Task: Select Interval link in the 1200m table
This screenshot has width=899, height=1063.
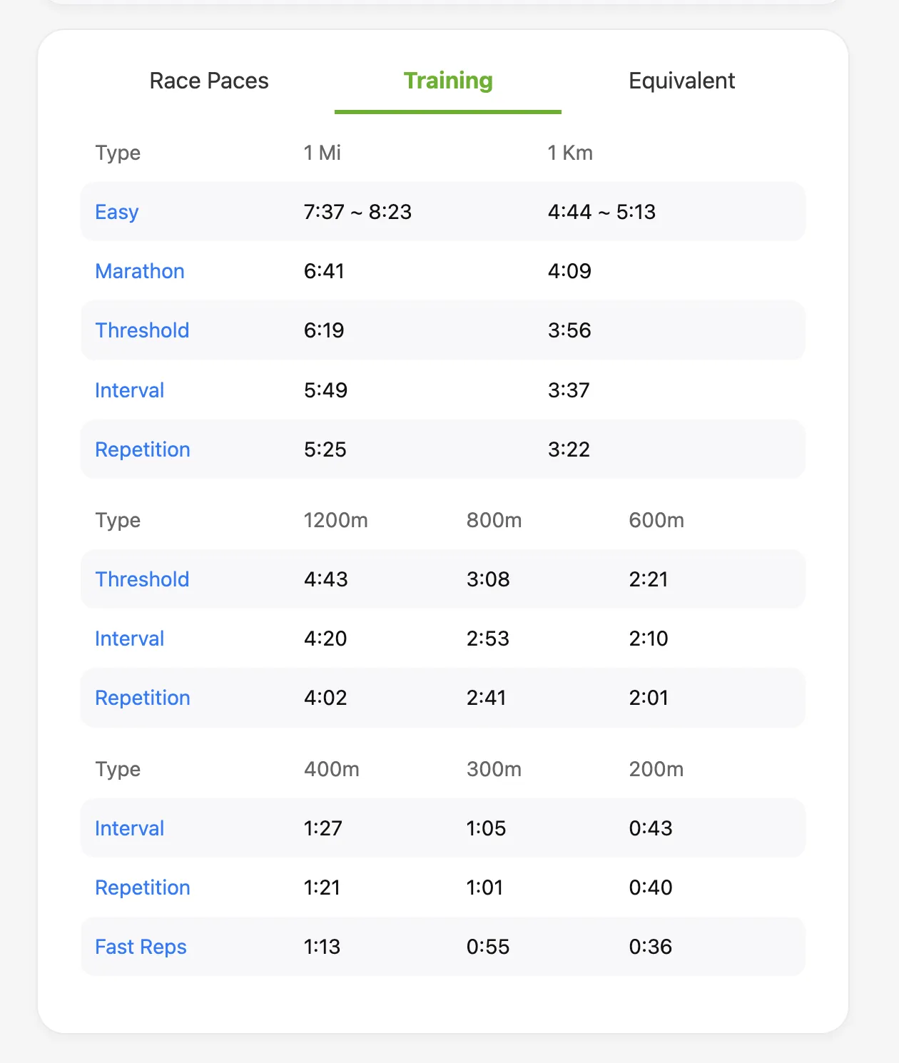Action: (x=130, y=639)
